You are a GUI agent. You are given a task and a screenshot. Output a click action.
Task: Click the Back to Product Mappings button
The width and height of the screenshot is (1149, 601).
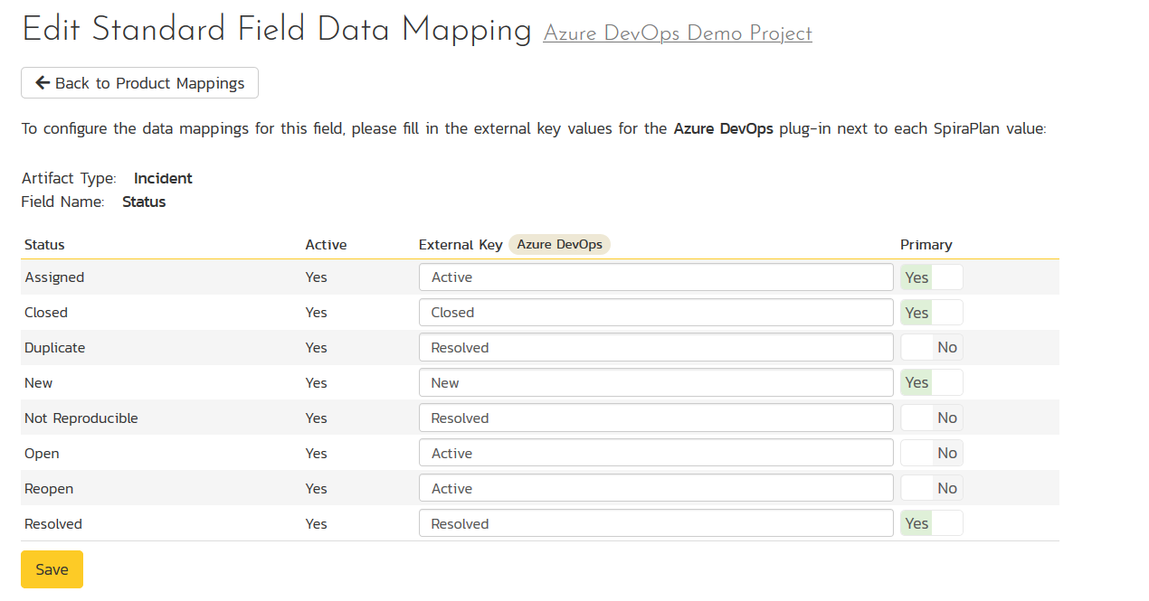(x=139, y=82)
